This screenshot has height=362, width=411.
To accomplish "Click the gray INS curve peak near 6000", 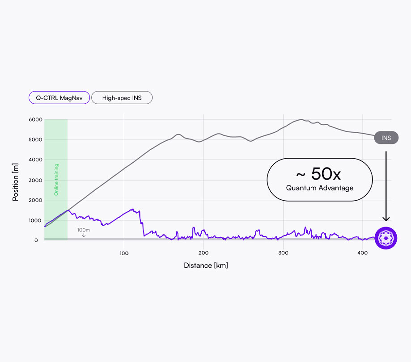I will coord(302,120).
